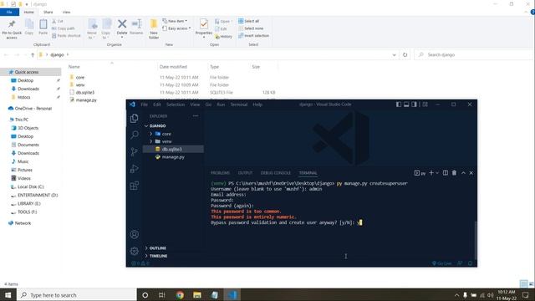Open the Share tab in File Explorer ribbon
535x301 pixels.
tap(48, 12)
